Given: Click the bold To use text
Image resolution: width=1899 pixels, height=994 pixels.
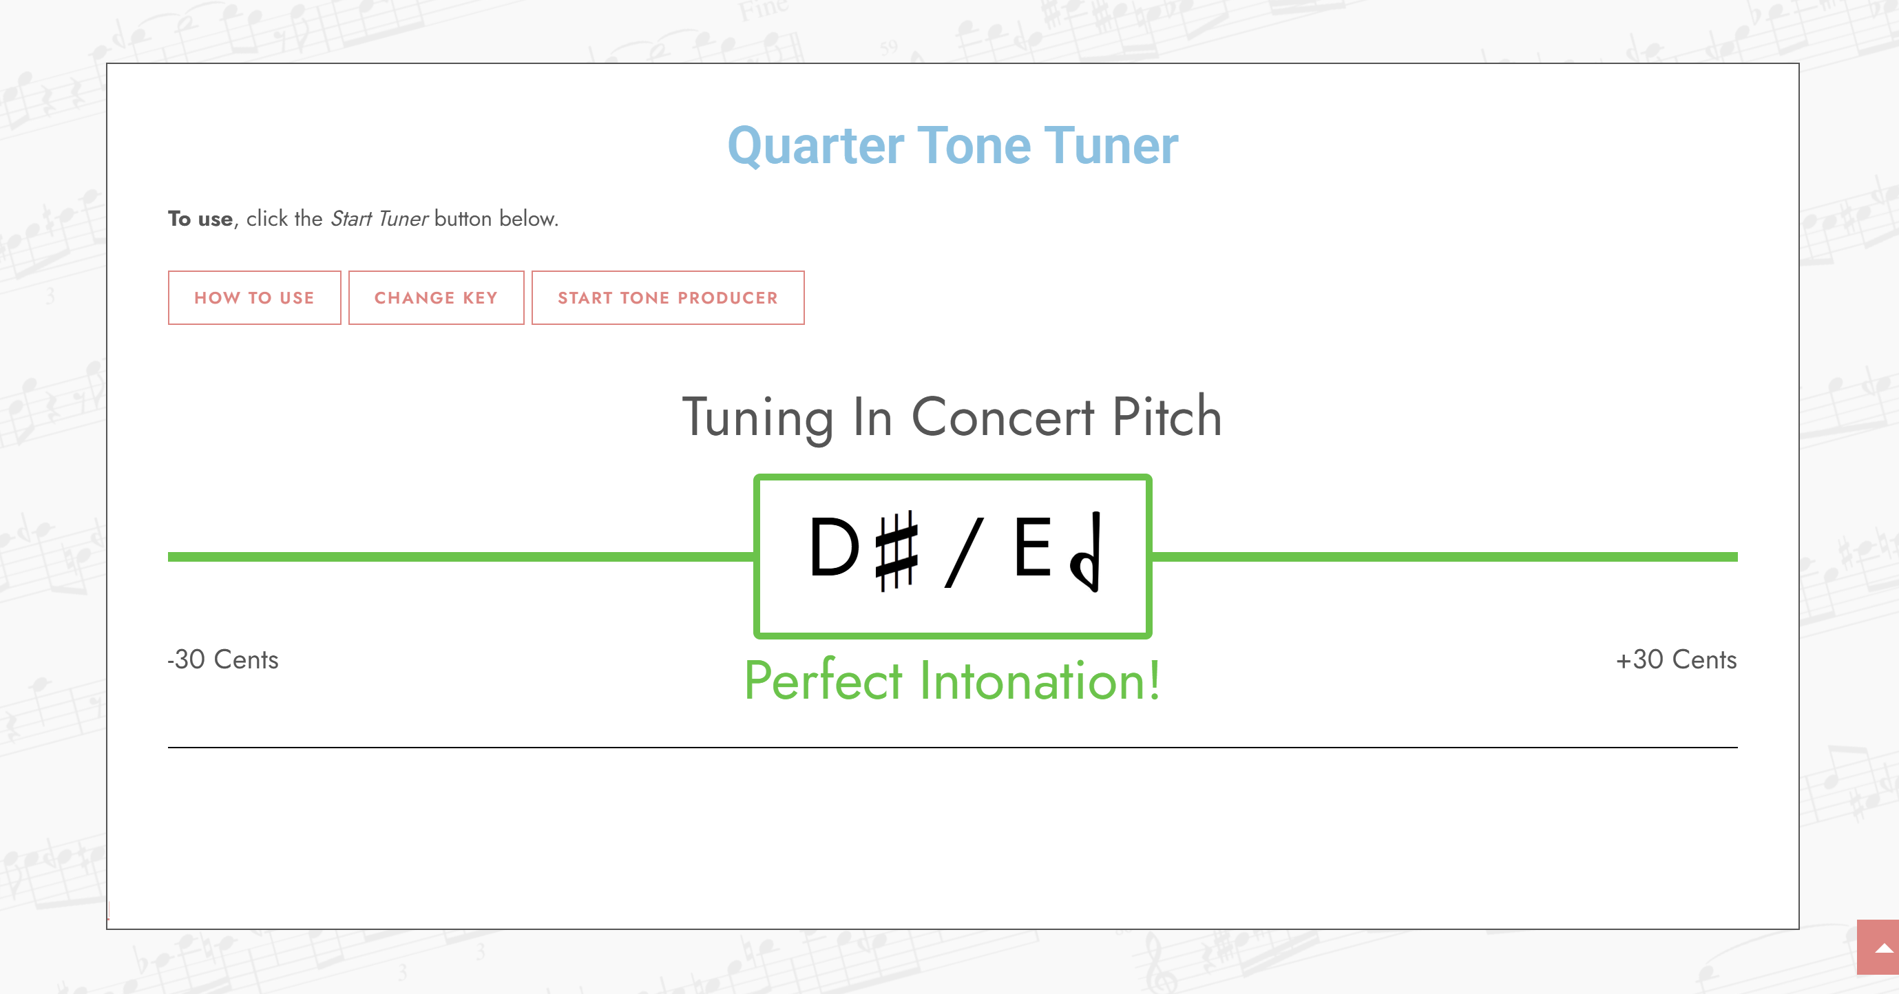Looking at the screenshot, I should (x=200, y=219).
